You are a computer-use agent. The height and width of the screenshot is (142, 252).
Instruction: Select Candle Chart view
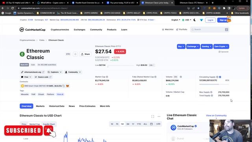49,124
